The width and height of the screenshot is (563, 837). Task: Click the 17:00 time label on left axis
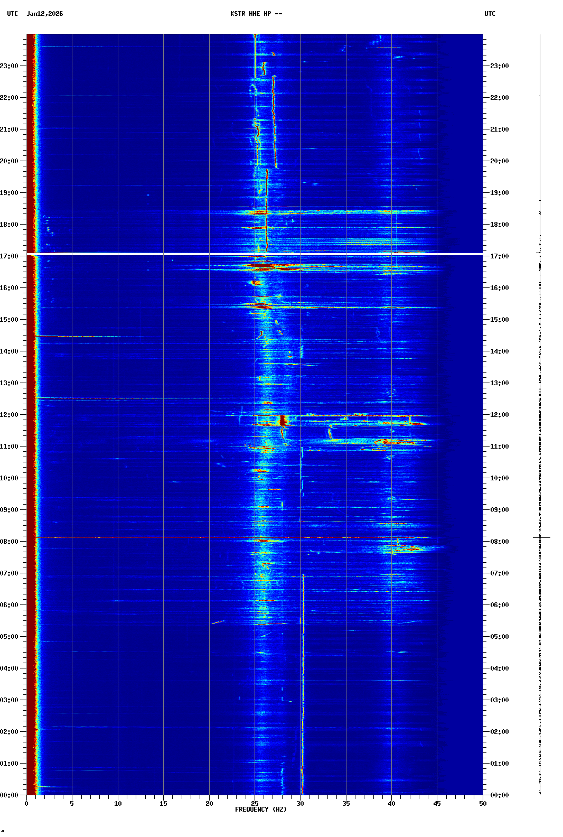click(x=9, y=256)
